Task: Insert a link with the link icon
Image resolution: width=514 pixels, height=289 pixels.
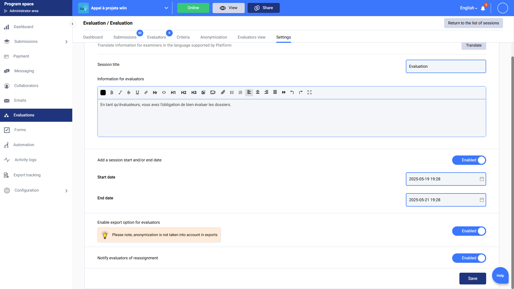Action: pyautogui.click(x=146, y=92)
